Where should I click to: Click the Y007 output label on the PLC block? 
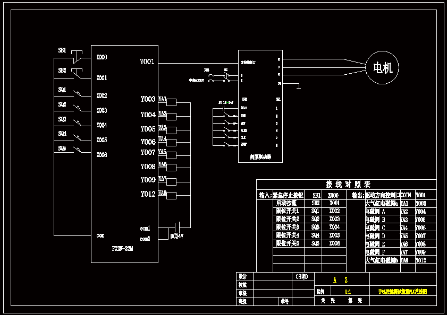[x=148, y=152]
